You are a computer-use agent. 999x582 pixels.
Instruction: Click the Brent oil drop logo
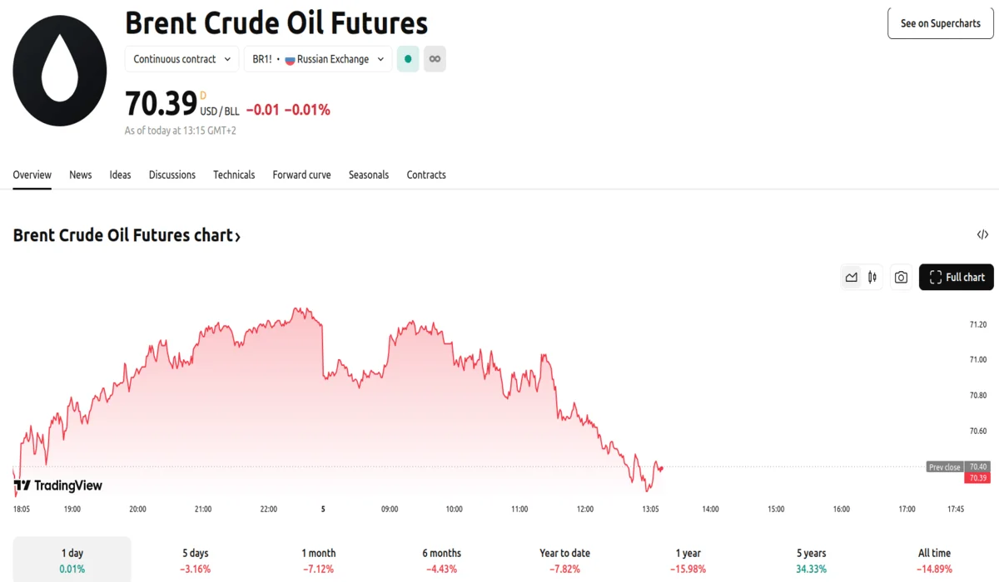point(60,71)
